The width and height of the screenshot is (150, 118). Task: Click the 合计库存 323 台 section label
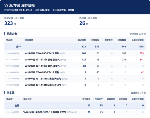[x=137, y=34]
